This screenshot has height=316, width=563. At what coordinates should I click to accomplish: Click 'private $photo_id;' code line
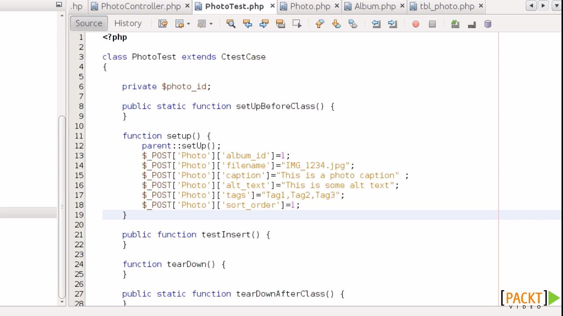click(166, 86)
